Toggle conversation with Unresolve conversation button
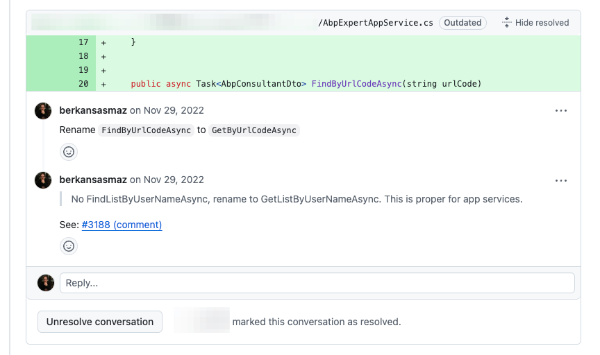 [x=100, y=322]
